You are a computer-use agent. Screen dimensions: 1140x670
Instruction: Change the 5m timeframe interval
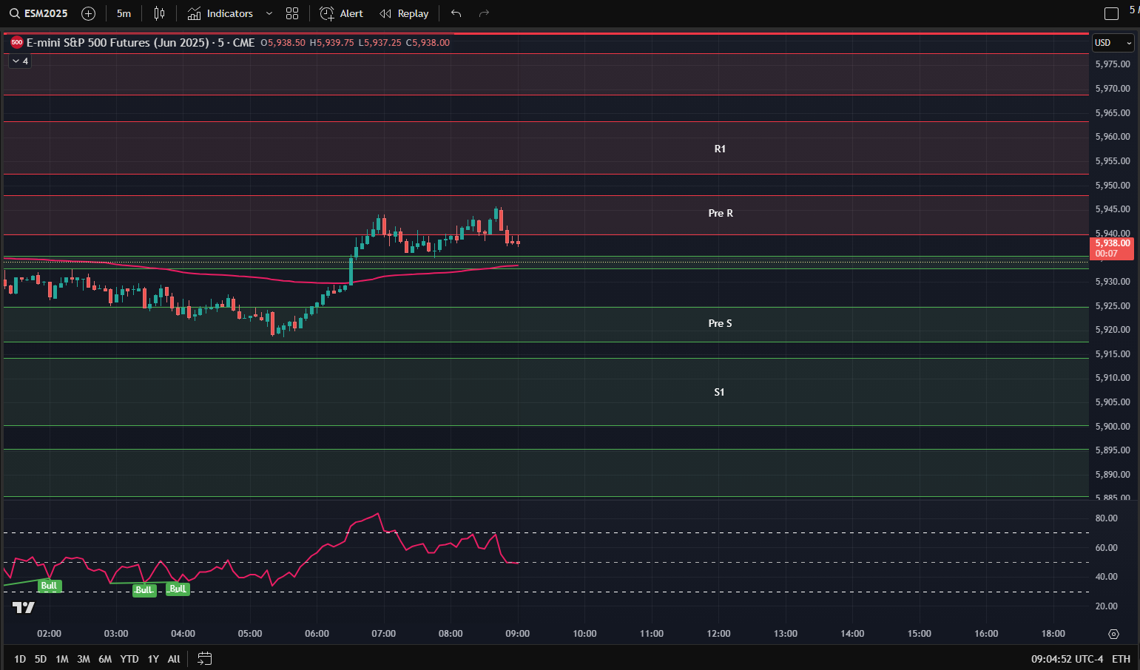click(124, 13)
